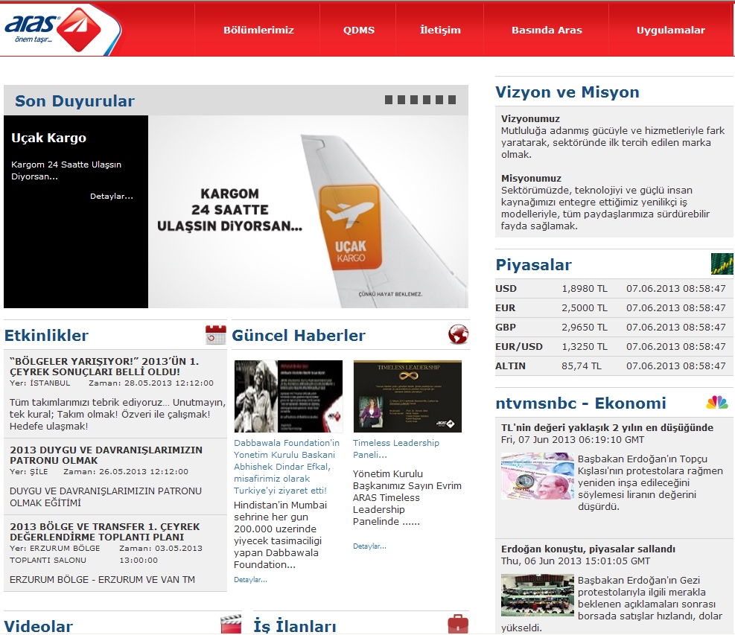Viewport: 735px width, 635px height.
Task: Click the Videolar section heading
Action: click(x=38, y=625)
